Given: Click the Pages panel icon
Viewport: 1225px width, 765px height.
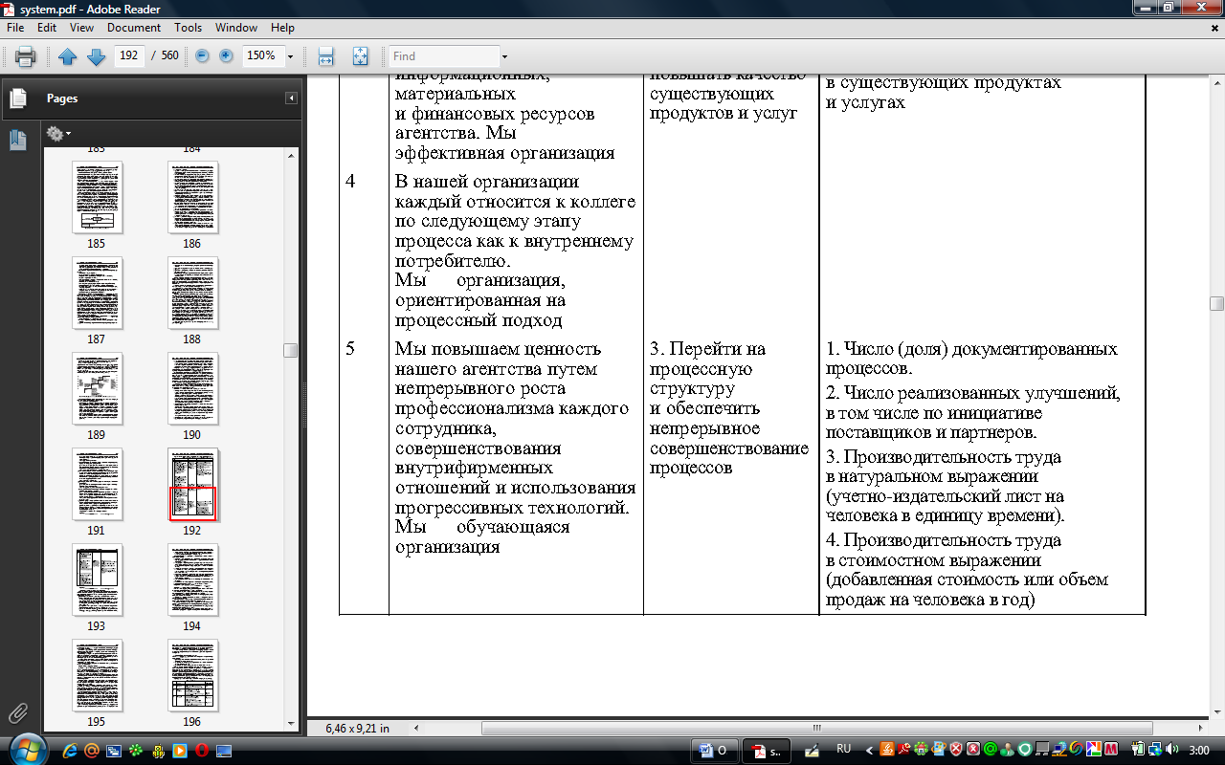Looking at the screenshot, I should click(17, 98).
